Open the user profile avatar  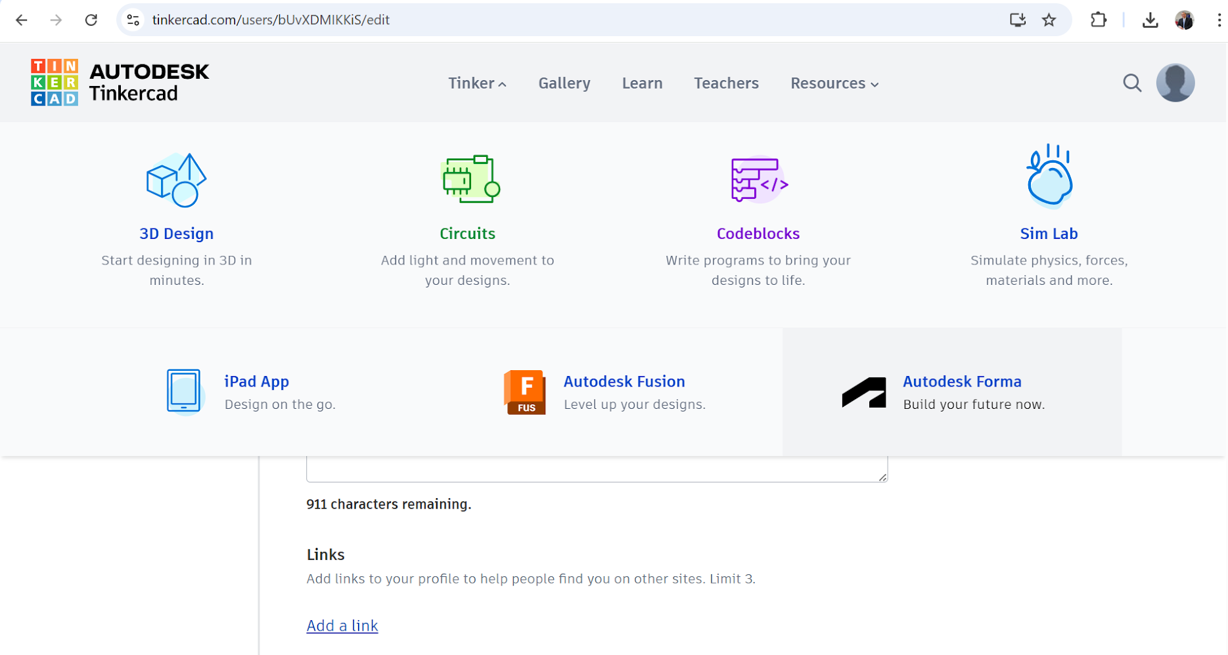[1175, 83]
